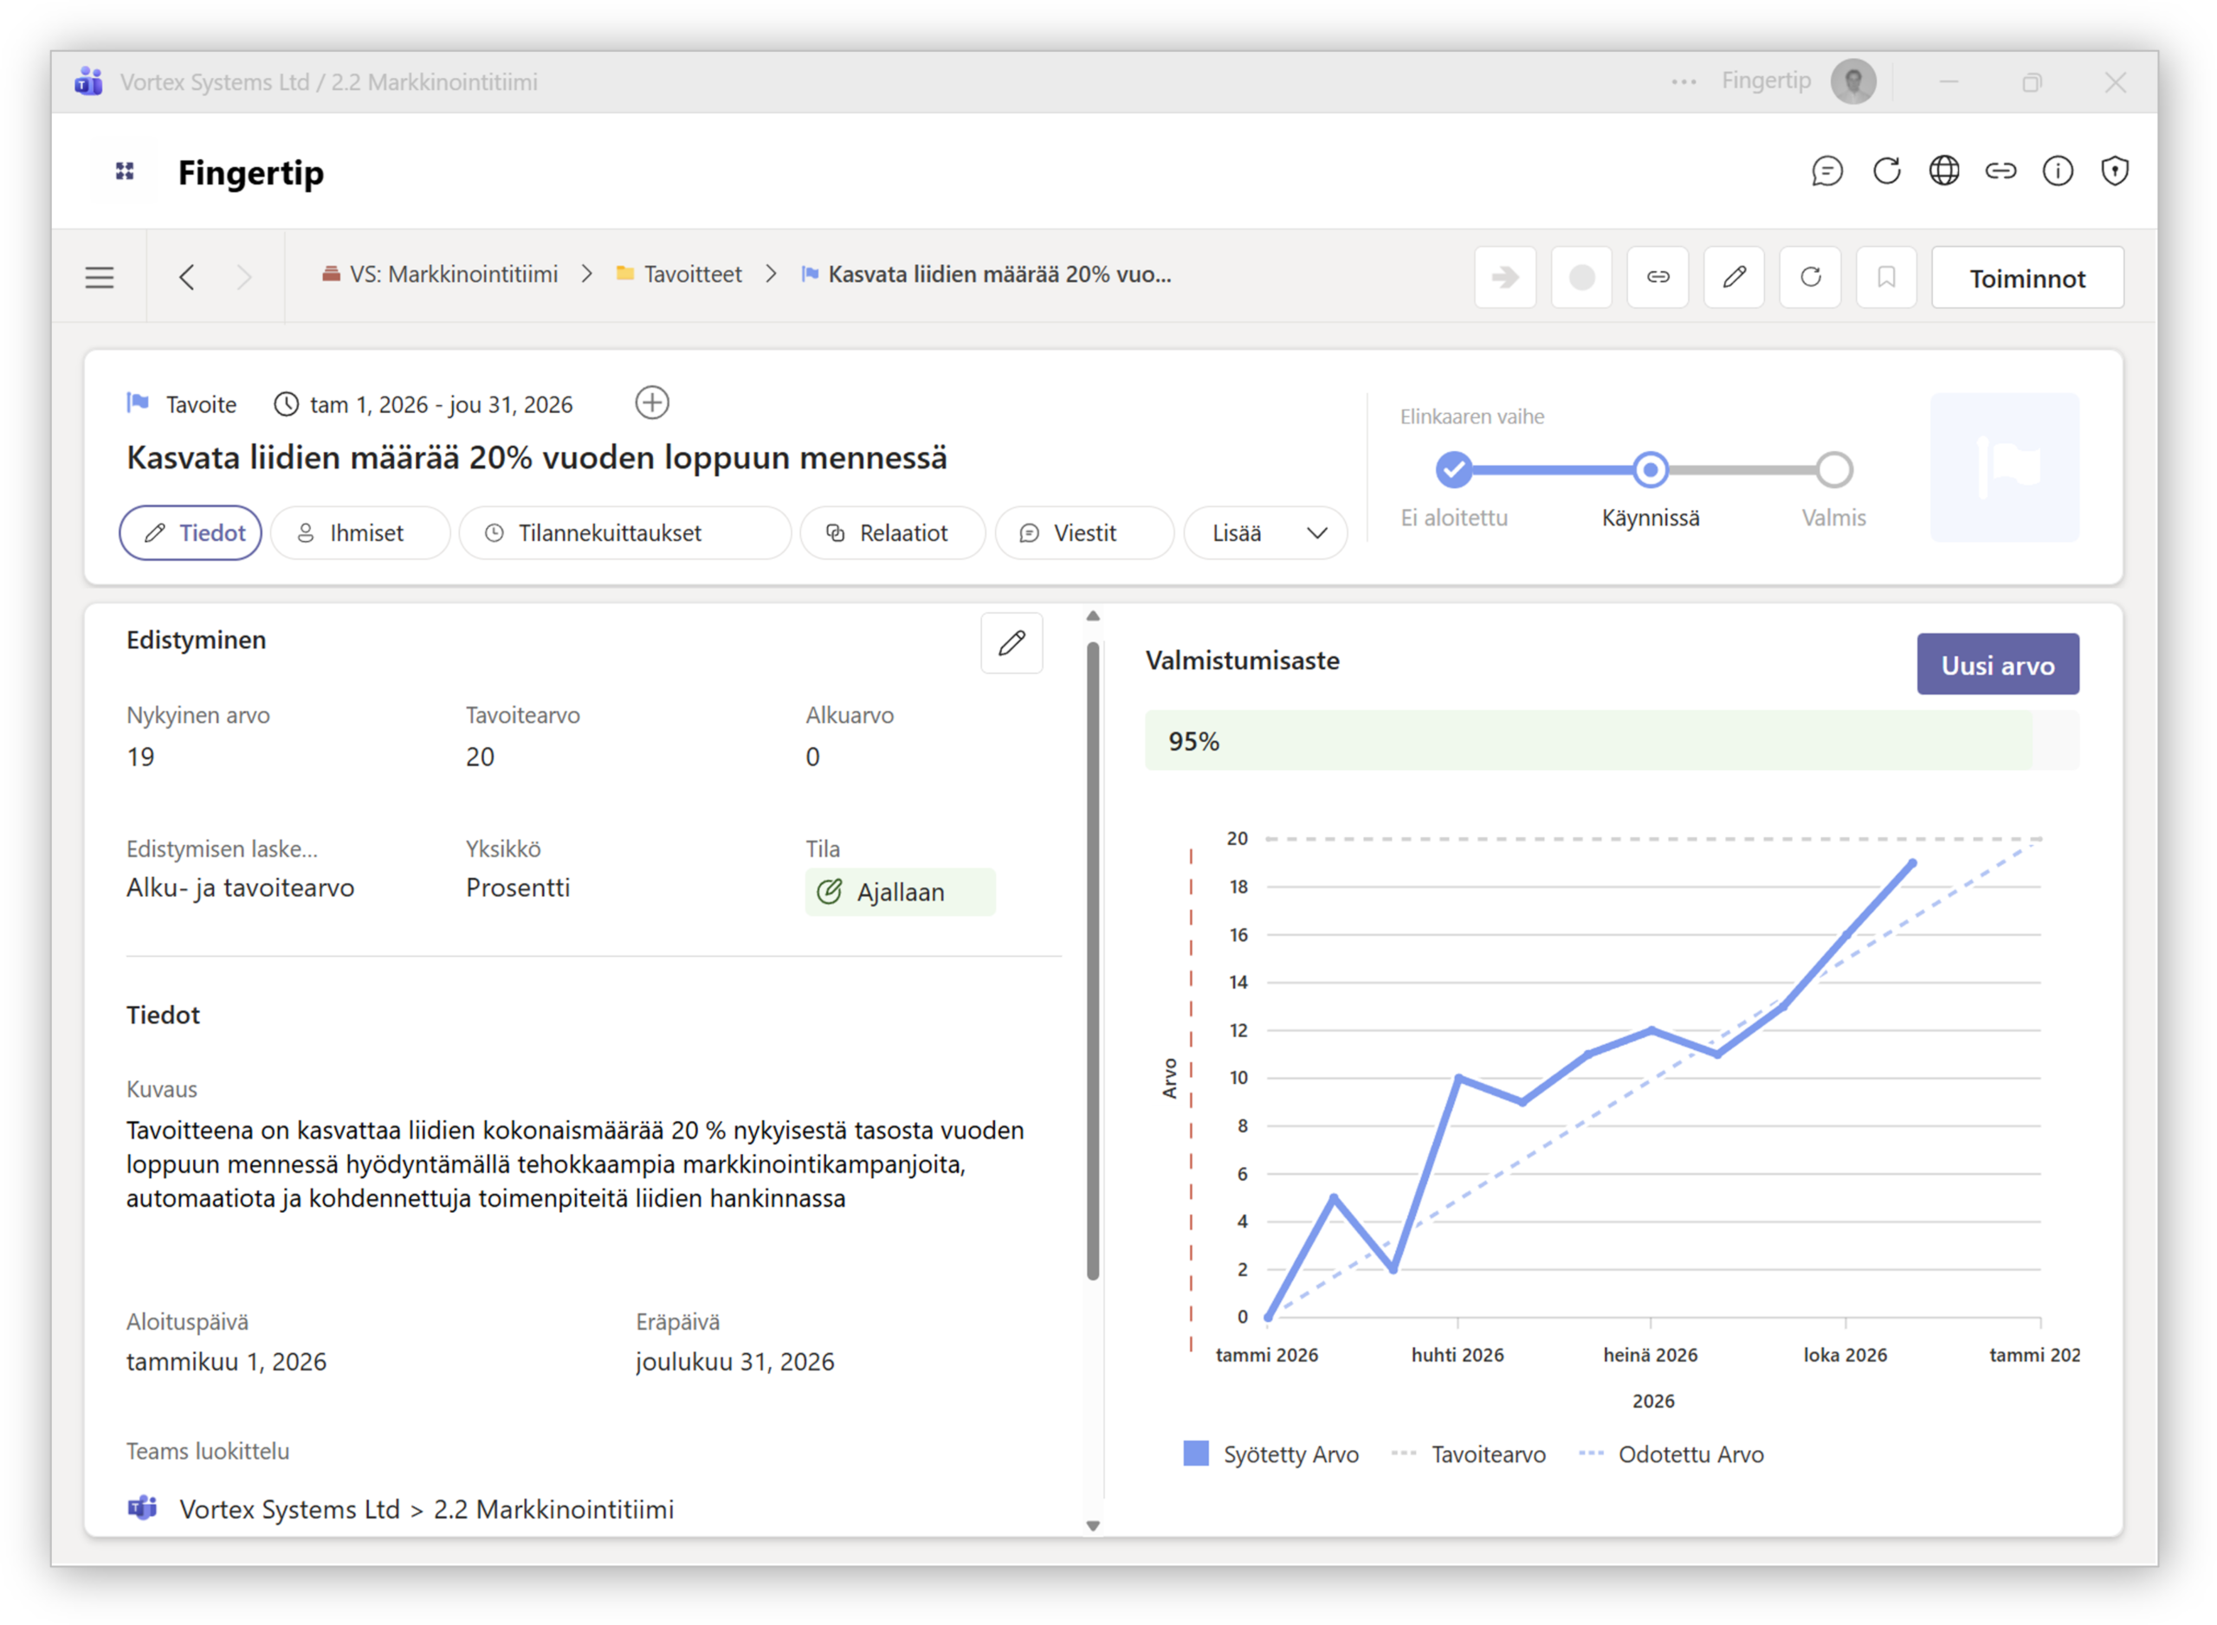2217x1625 pixels.
Task: Expand the Lisää dropdown
Action: (1265, 533)
